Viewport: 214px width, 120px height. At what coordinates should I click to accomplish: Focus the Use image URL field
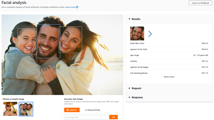(87, 117)
